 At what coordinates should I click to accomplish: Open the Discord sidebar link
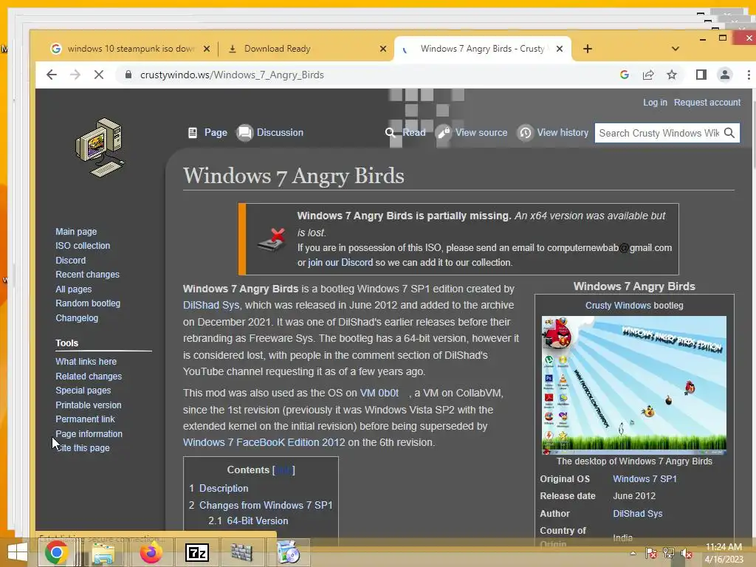(x=70, y=260)
